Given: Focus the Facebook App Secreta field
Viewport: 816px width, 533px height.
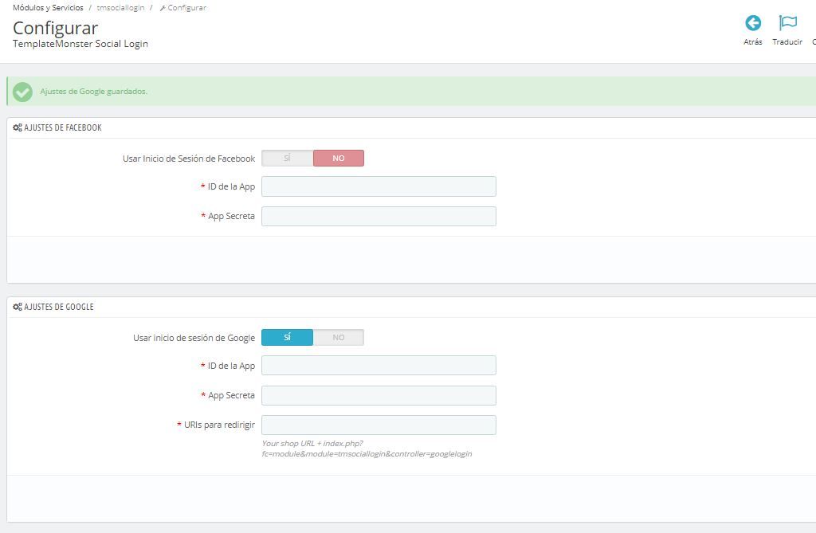Looking at the screenshot, I should 379,217.
